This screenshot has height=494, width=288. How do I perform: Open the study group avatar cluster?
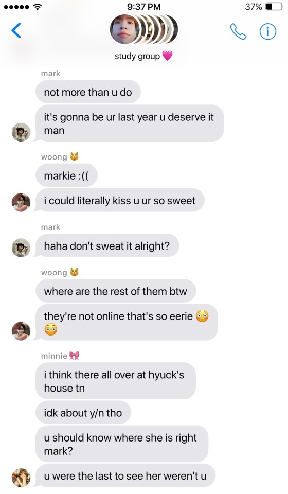click(x=144, y=29)
